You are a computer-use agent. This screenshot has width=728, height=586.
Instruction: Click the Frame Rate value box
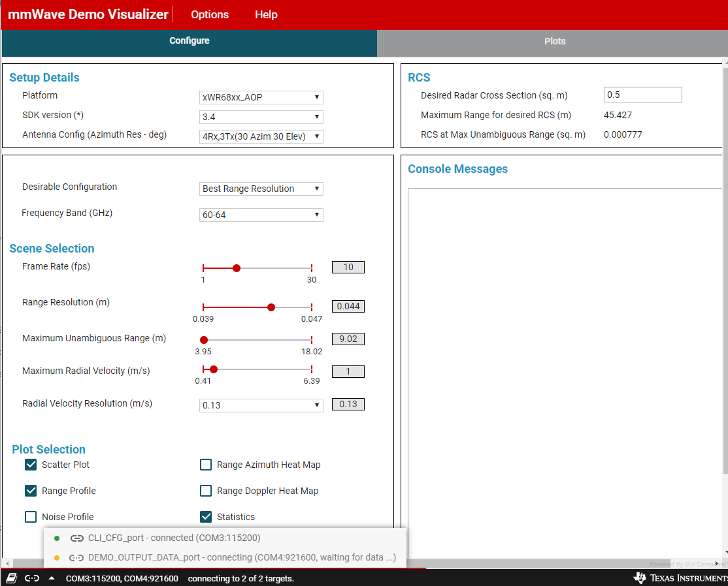point(348,267)
